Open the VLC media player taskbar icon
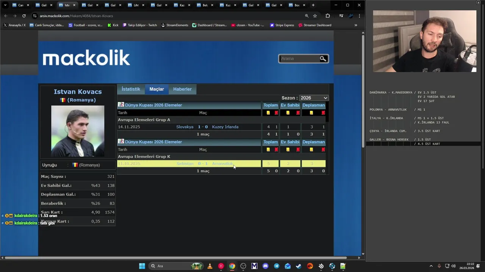This screenshot has width=485, height=272. coord(210,266)
